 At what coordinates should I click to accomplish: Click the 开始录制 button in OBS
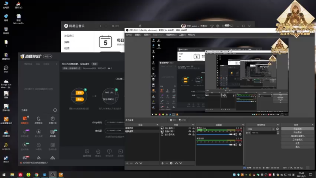(x=297, y=133)
